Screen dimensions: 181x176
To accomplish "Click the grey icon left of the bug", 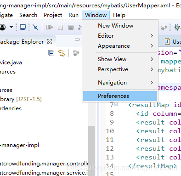I will pyautogui.click(x=164, y=28).
